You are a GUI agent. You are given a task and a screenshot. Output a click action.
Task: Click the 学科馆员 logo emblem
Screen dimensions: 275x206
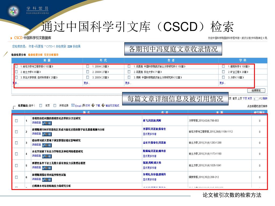coord(13,11)
